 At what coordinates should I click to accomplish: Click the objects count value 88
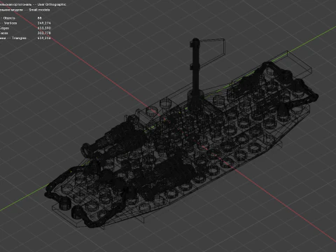tap(40, 18)
